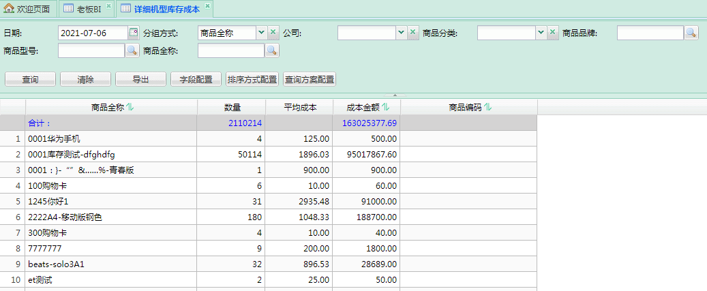Collapse the filter panel via splitter arrow
Image resolution: width=707 pixels, height=291 pixels.
(395, 95)
